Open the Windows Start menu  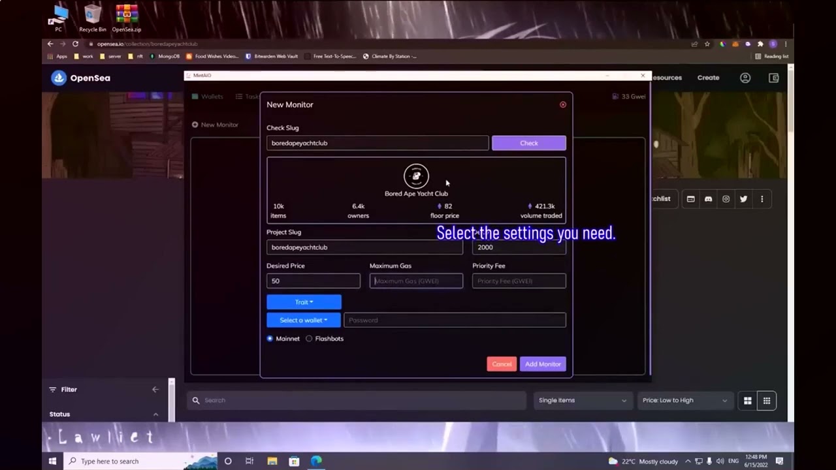coord(52,462)
